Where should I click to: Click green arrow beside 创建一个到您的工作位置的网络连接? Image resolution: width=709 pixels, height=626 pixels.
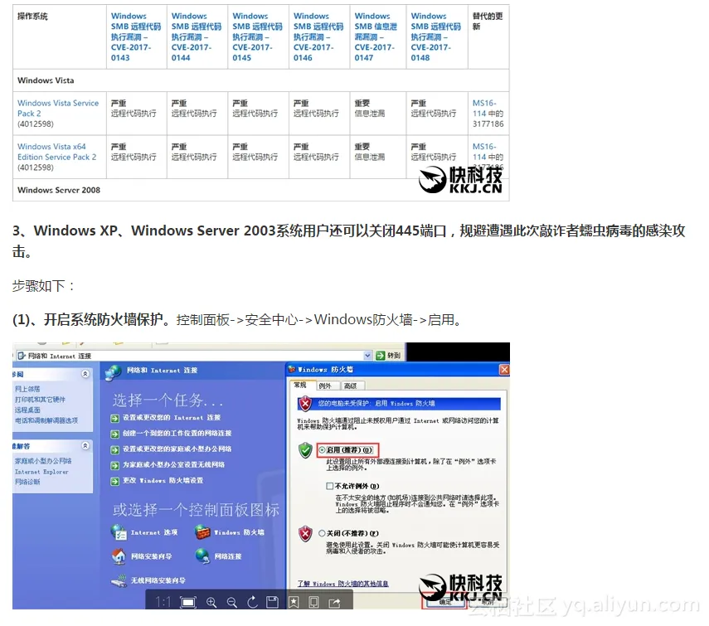pos(115,434)
